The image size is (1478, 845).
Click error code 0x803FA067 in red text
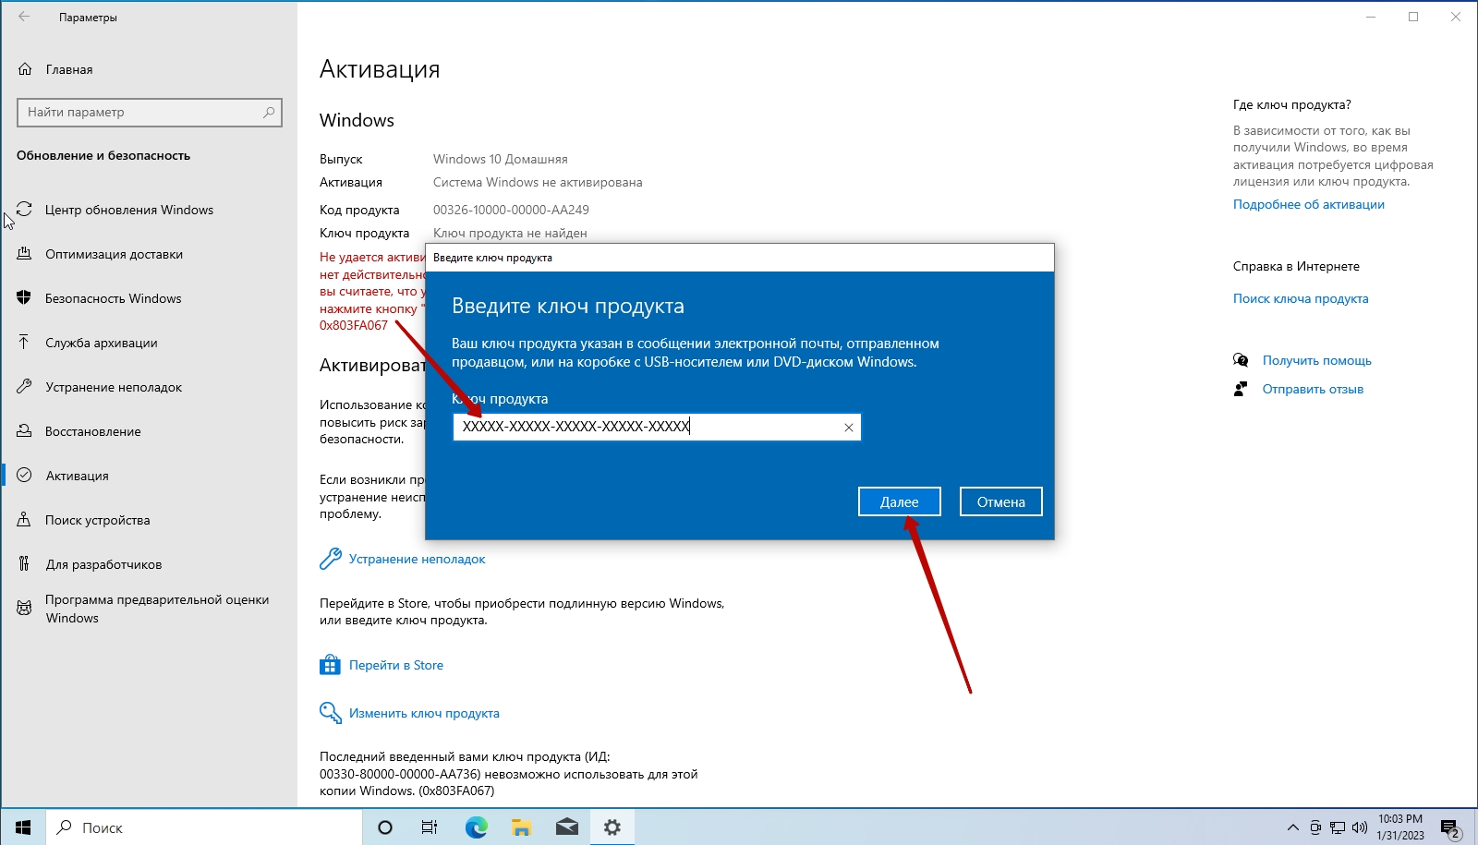354,325
